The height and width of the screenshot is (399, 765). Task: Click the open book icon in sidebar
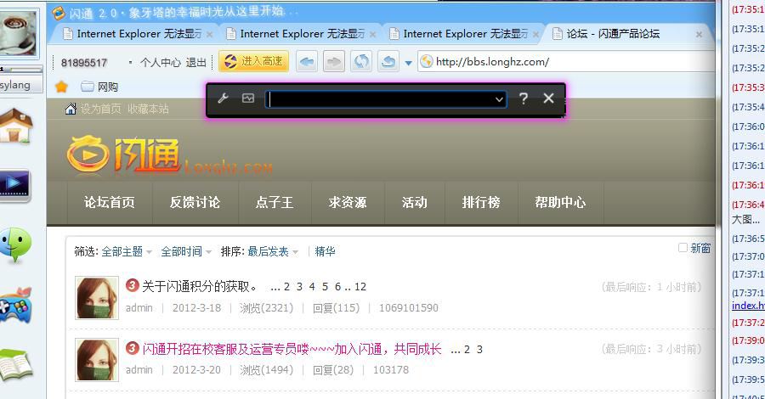point(16,364)
